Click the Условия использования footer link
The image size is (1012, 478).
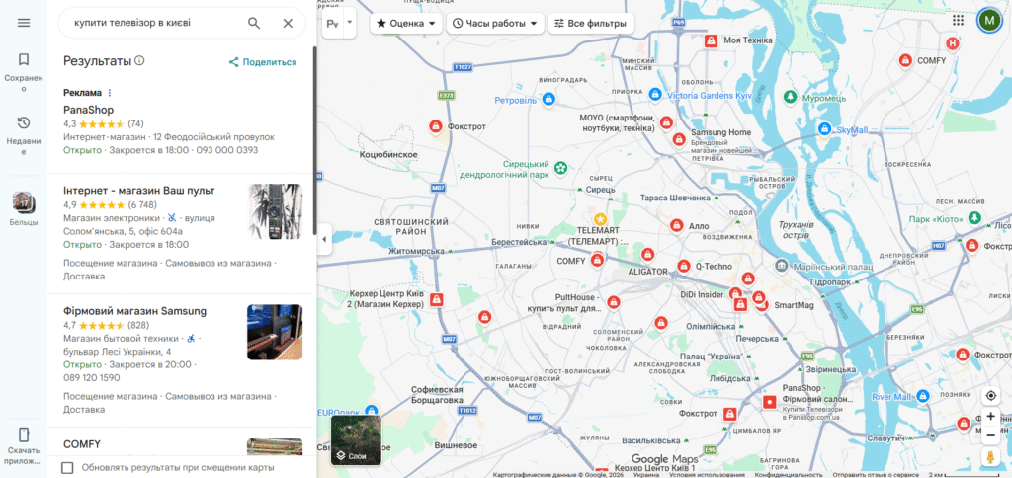pyautogui.click(x=706, y=474)
